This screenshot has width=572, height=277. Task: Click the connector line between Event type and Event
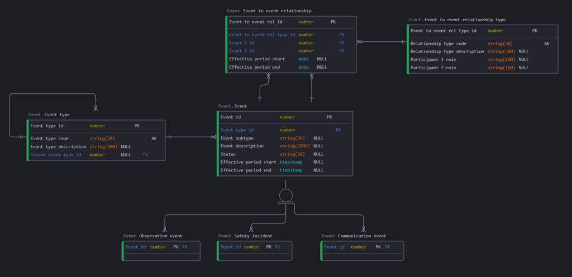tap(191, 137)
